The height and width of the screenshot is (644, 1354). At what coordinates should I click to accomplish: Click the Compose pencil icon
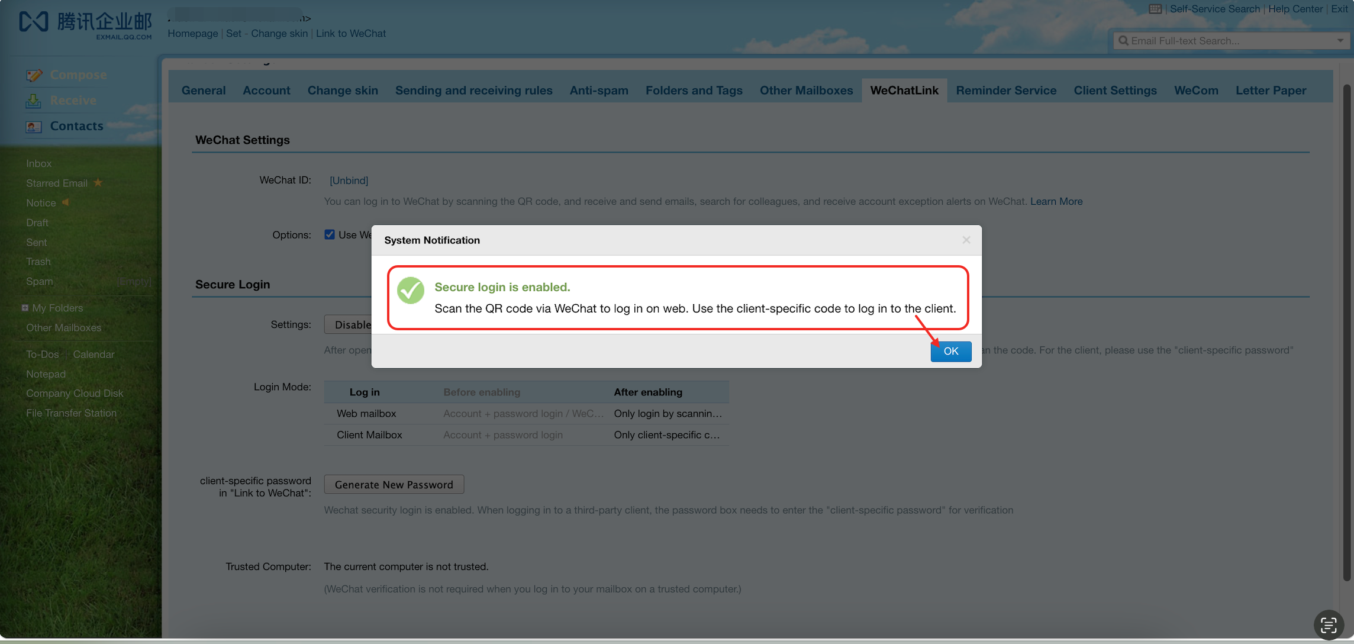(34, 75)
